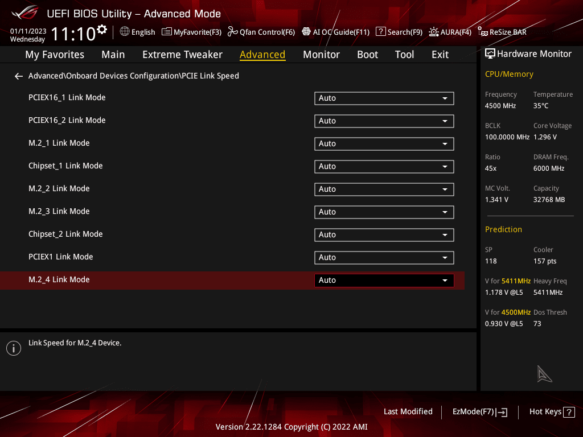Go to the Monitor tab
Image resolution: width=583 pixels, height=437 pixels.
click(321, 55)
